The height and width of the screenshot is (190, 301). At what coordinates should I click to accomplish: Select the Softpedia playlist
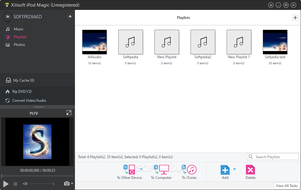pyautogui.click(x=131, y=42)
